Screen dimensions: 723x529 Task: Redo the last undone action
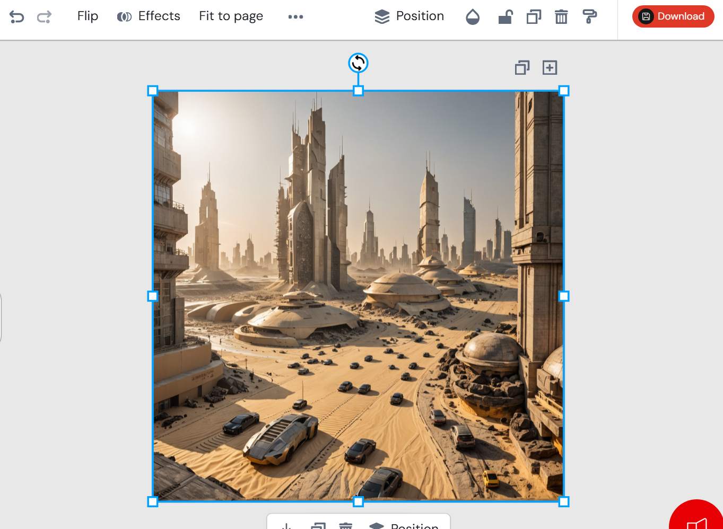point(44,17)
